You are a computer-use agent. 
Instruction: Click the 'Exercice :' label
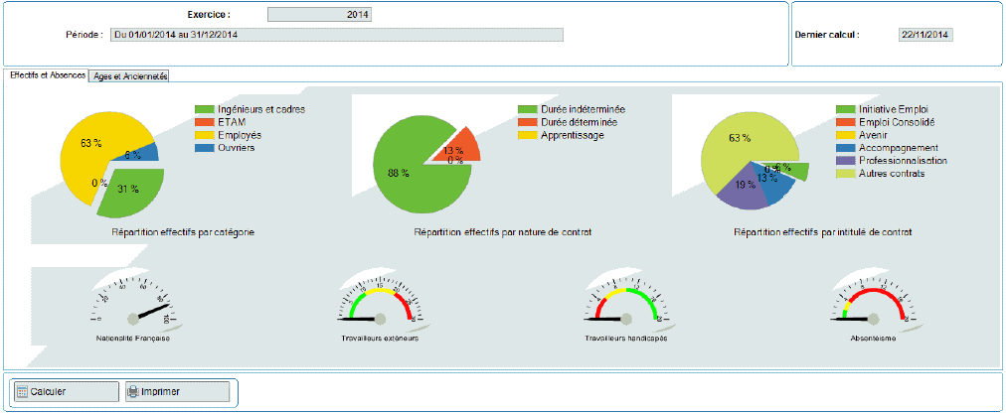[x=209, y=14]
